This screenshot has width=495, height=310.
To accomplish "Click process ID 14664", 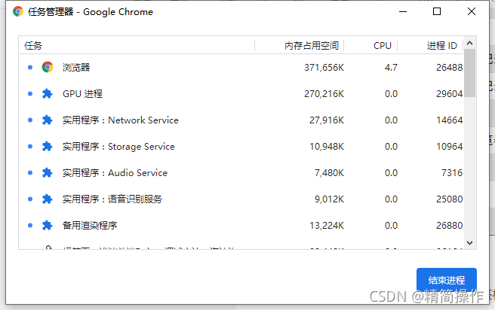I will [x=449, y=120].
